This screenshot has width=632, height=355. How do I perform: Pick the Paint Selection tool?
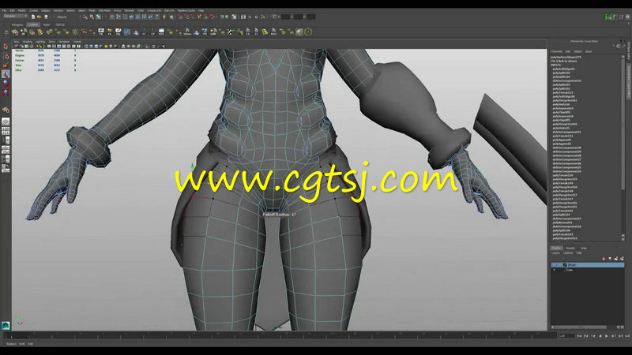pos(6,65)
